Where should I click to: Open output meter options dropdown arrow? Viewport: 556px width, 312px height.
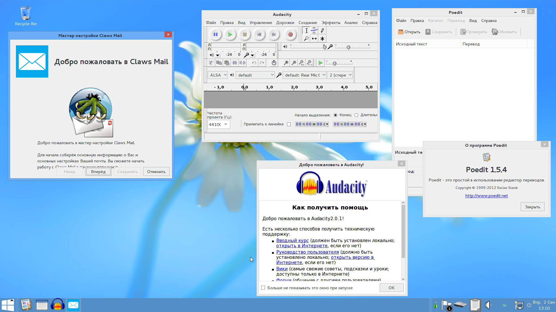point(217,55)
